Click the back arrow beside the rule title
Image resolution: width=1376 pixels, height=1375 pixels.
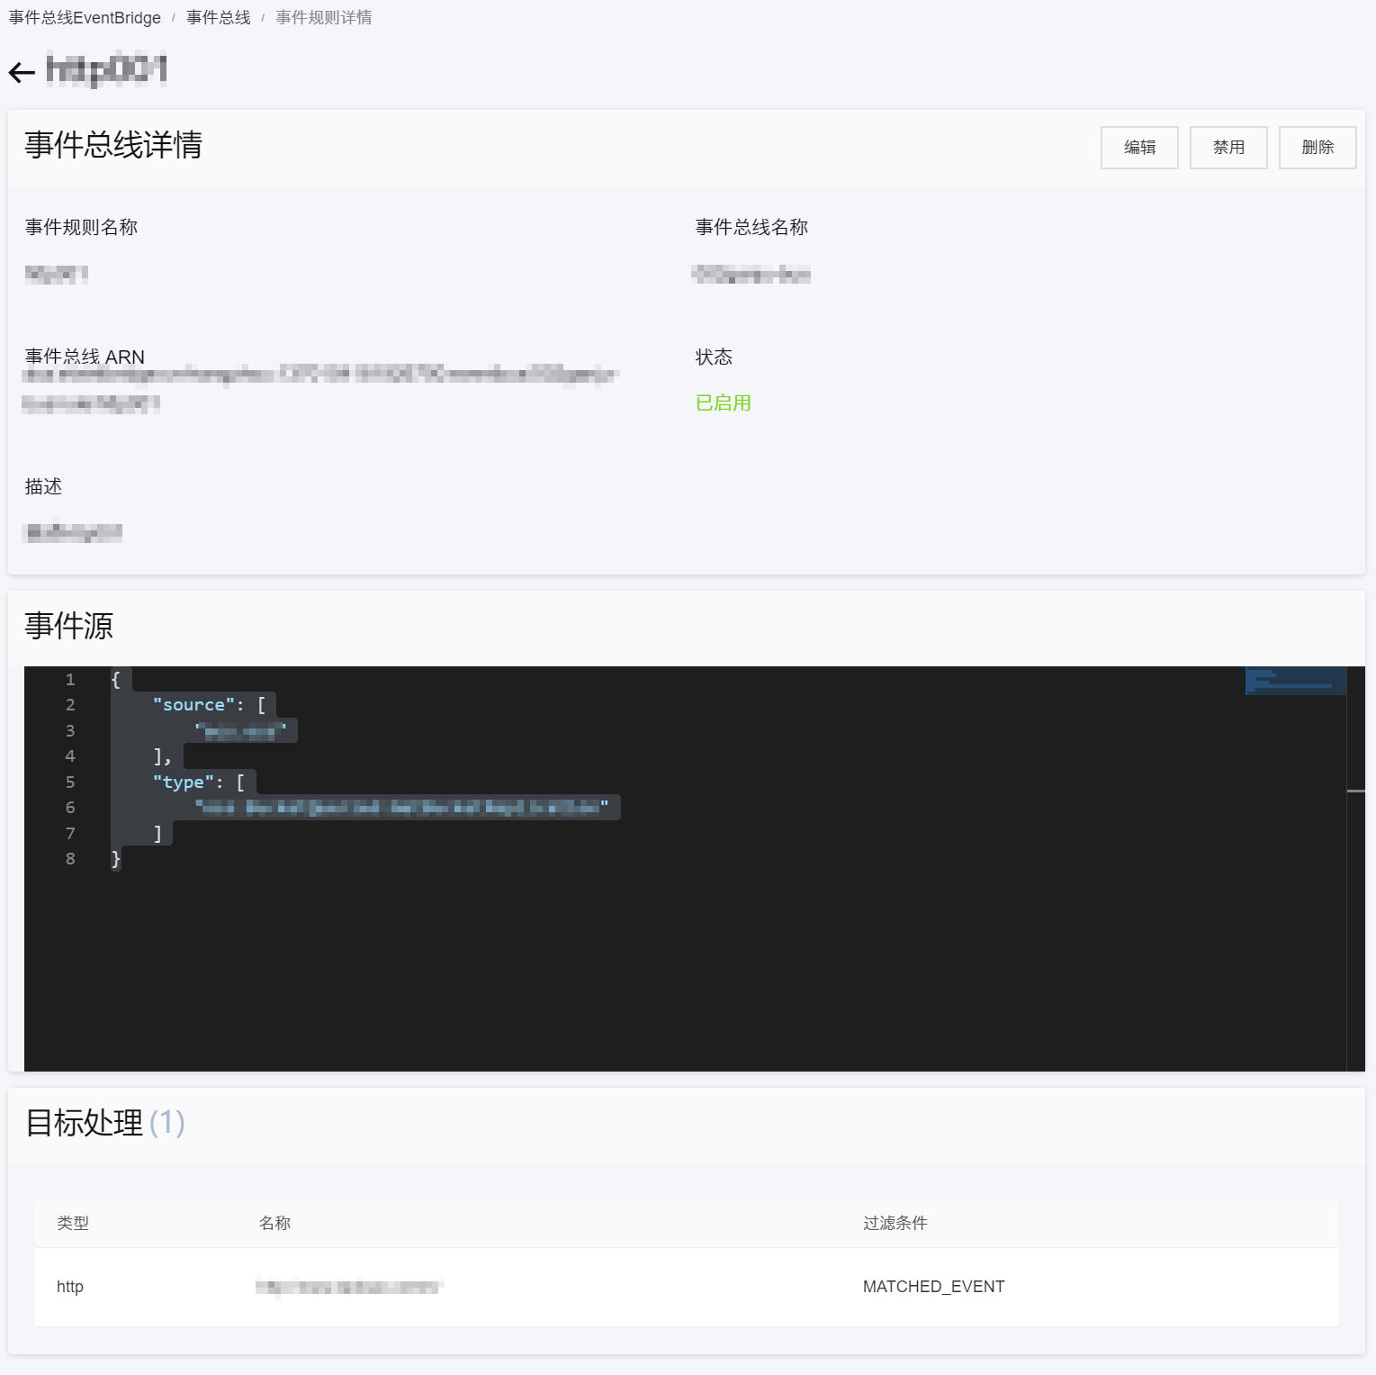22,72
